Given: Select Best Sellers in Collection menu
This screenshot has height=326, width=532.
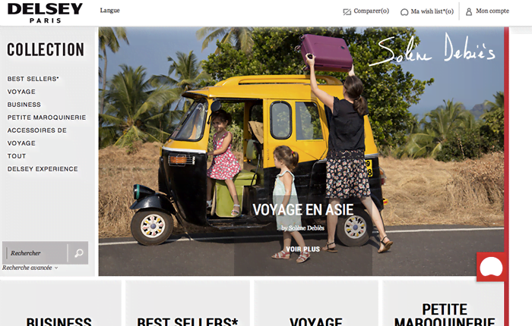Looking at the screenshot, I should [33, 79].
